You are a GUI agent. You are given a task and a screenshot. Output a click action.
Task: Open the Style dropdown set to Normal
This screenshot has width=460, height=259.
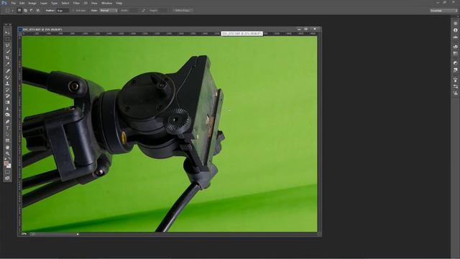[x=109, y=10]
